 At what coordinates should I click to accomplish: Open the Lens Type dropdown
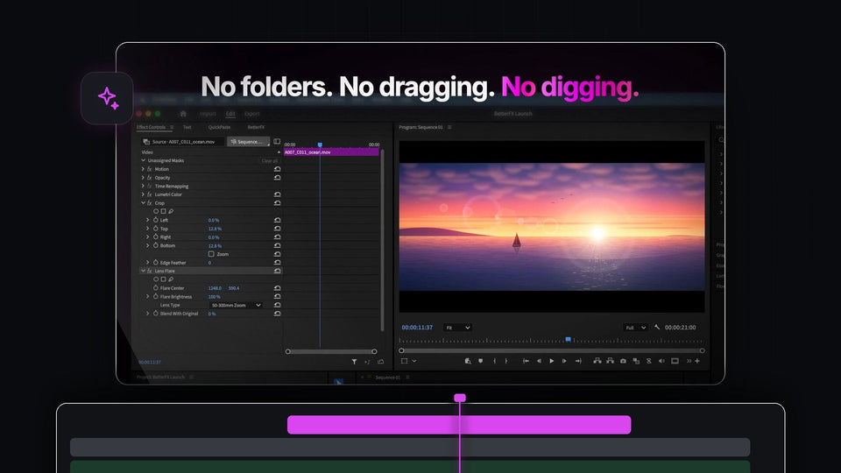pos(236,305)
